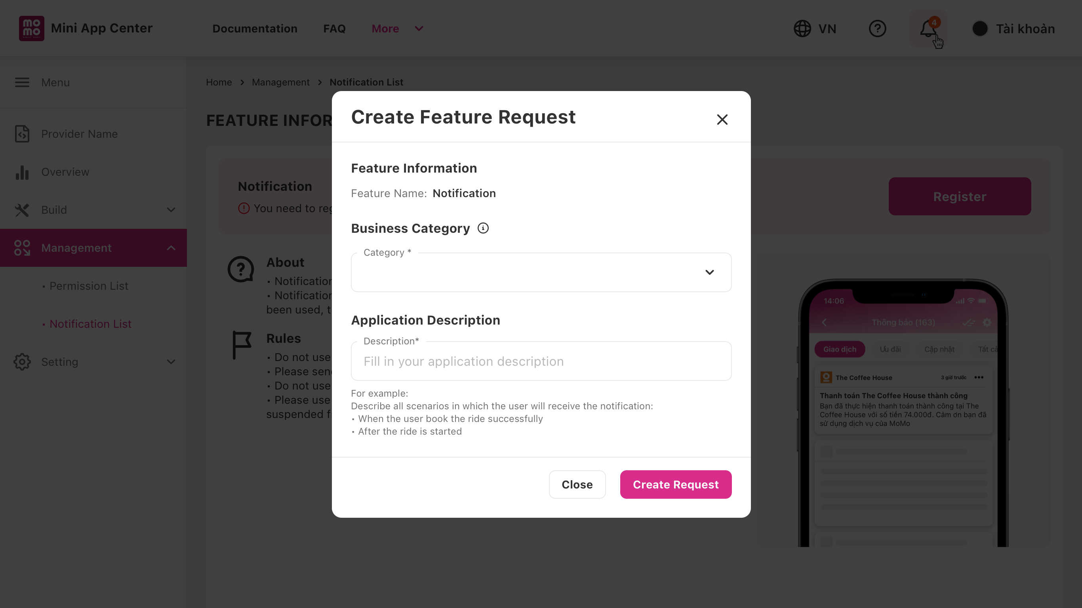The width and height of the screenshot is (1082, 608).
Task: Click the hamburger Menu icon
Action: pos(22,82)
